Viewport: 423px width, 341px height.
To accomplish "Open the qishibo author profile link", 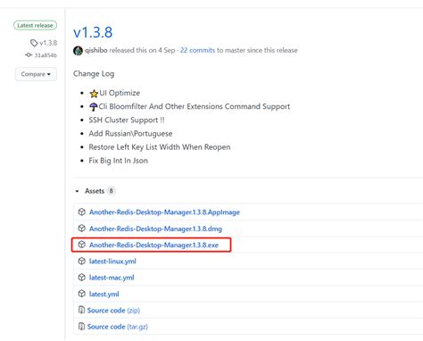I will [x=96, y=50].
